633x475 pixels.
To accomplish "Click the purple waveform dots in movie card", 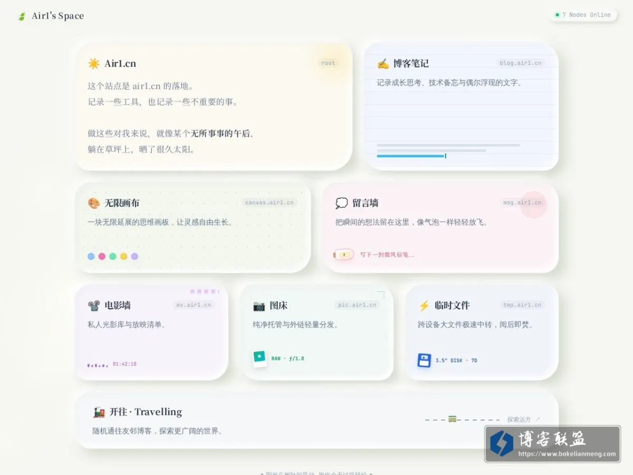I will coord(98,365).
